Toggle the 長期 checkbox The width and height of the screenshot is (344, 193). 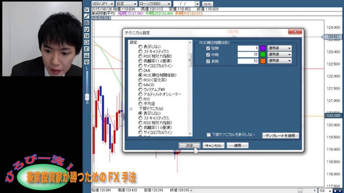tap(208, 61)
